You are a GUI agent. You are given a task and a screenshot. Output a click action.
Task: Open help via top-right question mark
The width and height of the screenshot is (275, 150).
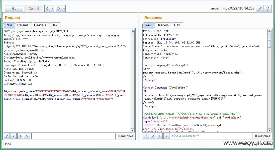tap(268, 8)
